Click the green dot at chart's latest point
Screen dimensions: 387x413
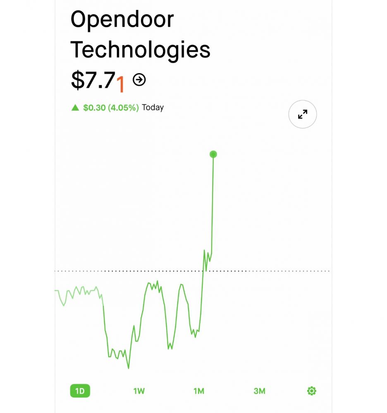coord(213,154)
